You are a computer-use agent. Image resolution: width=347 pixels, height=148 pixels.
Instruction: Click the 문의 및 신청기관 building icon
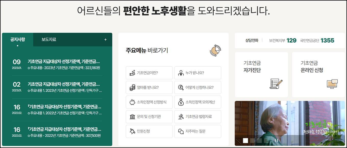[x=132, y=117]
